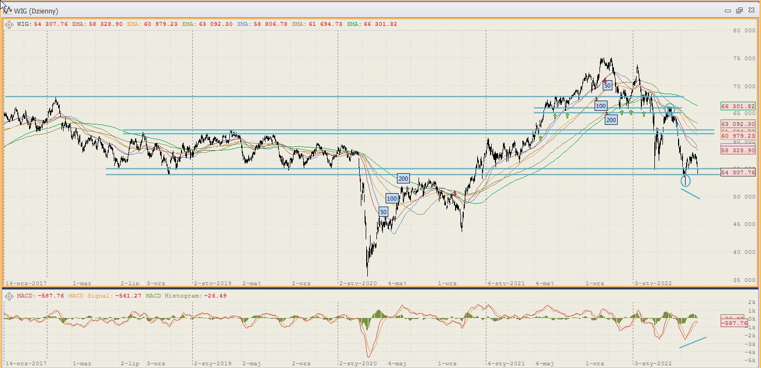The image size is (761, 368).
Task: Restore the WIG chart window size
Action: (x=739, y=11)
